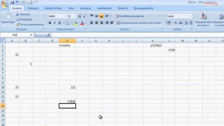Select column K header
Image resolution: width=224 pixels, height=126 pixels.
[153, 41]
